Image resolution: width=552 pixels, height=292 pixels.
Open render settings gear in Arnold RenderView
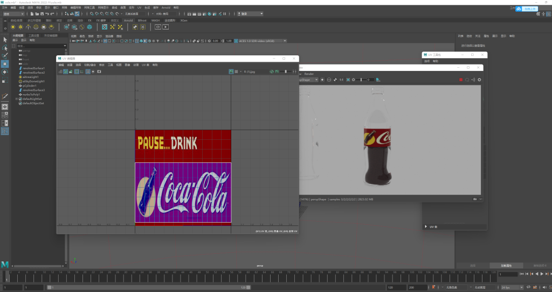tap(479, 80)
